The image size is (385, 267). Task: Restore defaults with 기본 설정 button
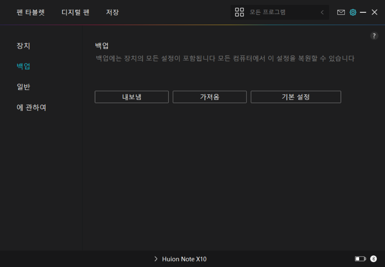tap(296, 97)
